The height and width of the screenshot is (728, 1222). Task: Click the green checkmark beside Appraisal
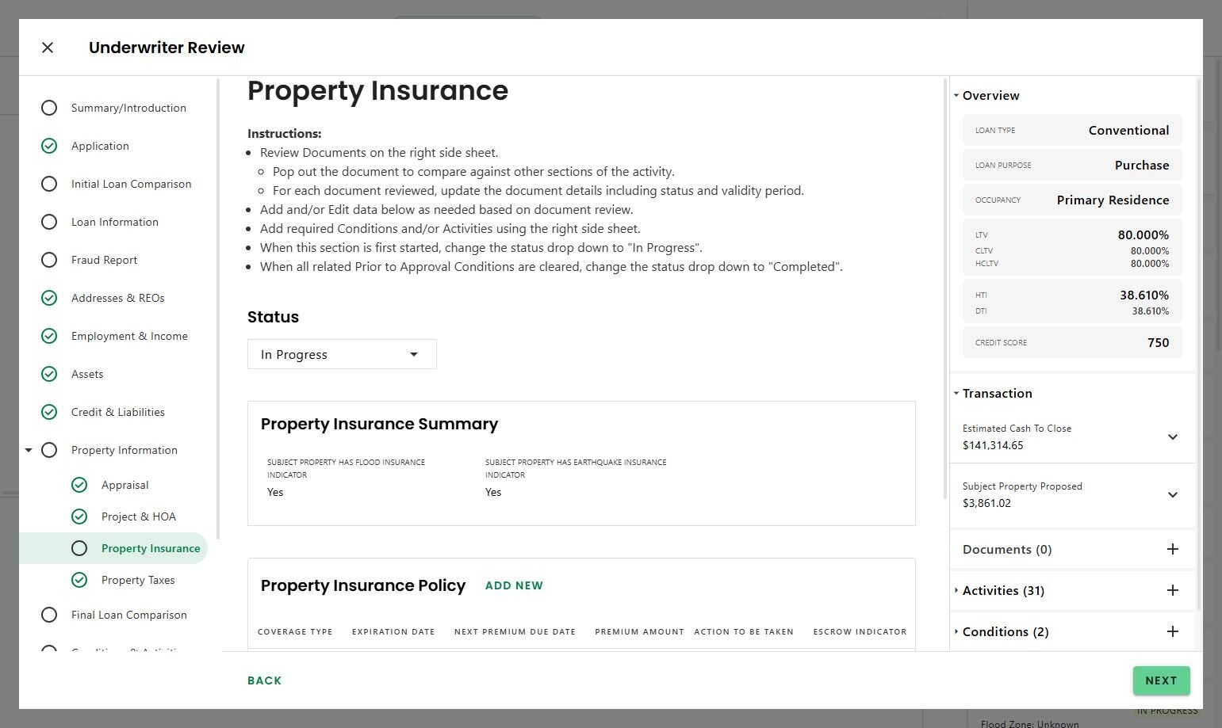(x=79, y=485)
